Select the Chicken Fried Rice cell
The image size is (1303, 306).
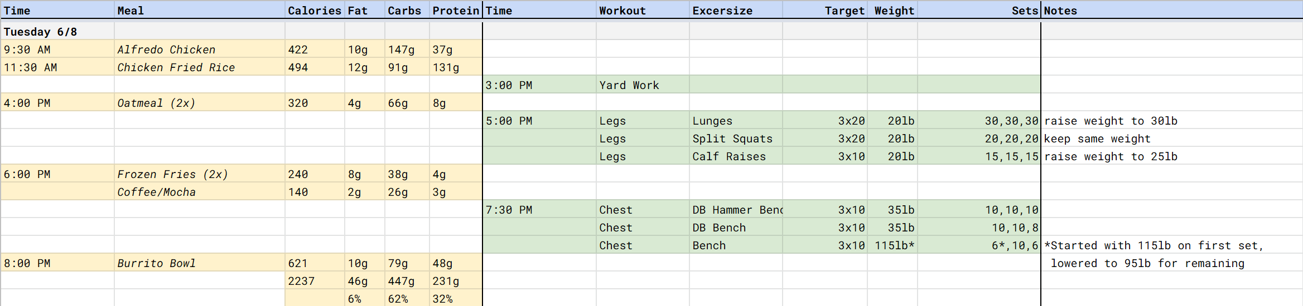pos(176,67)
